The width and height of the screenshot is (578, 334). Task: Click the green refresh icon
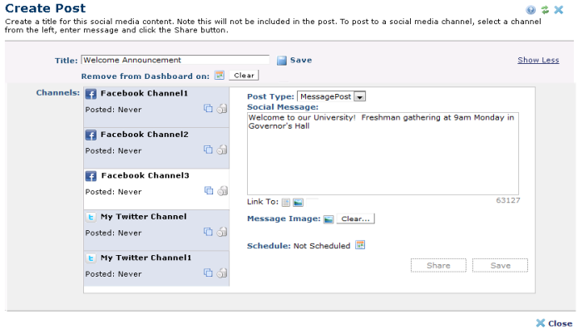pyautogui.click(x=545, y=9)
